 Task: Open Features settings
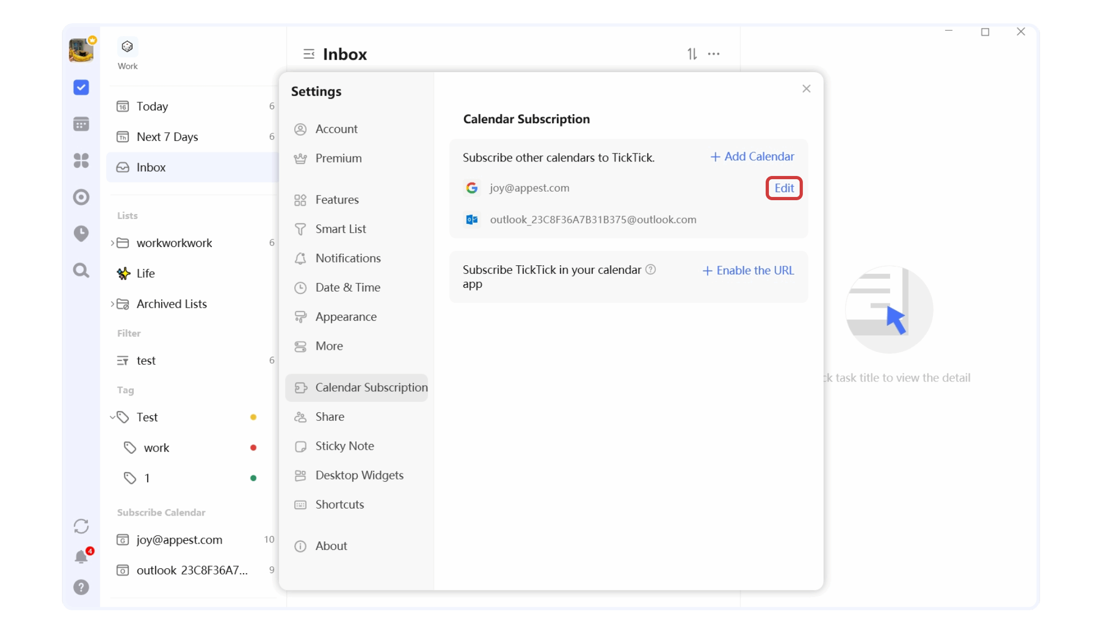tap(357, 200)
